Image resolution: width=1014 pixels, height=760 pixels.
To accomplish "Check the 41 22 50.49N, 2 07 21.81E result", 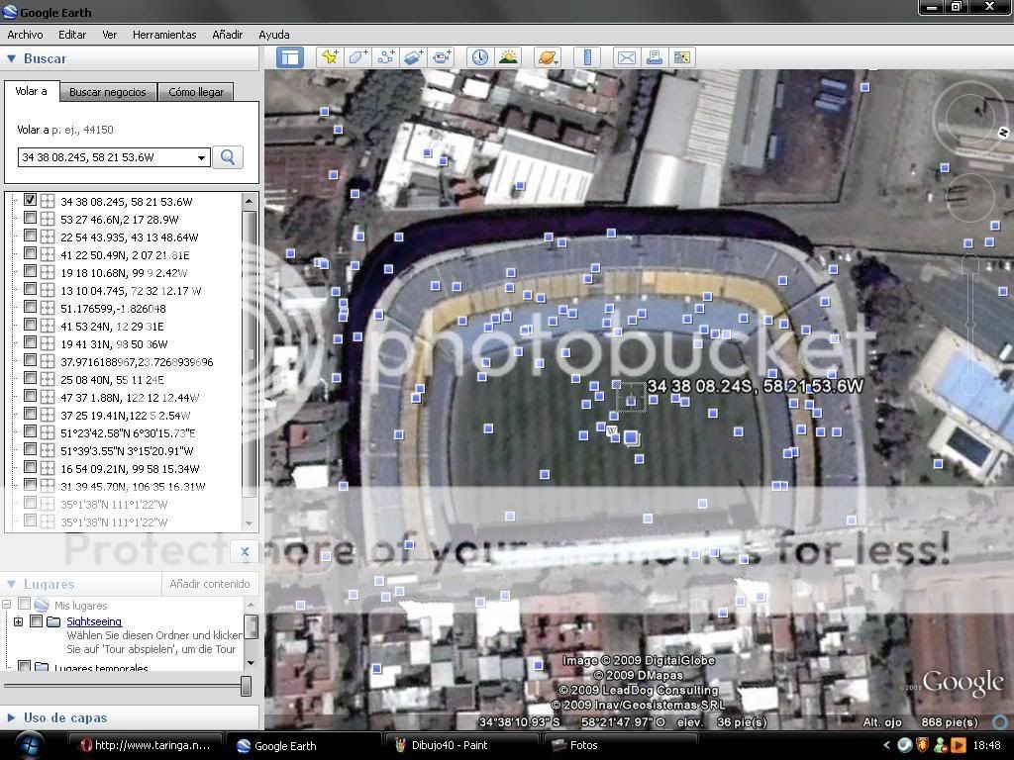I will [30, 253].
